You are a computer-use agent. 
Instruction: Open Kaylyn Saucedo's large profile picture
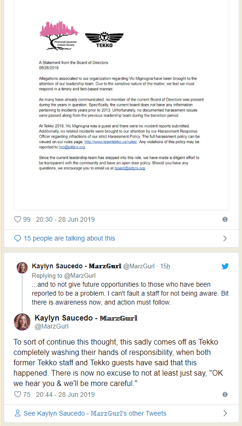[x=22, y=322]
